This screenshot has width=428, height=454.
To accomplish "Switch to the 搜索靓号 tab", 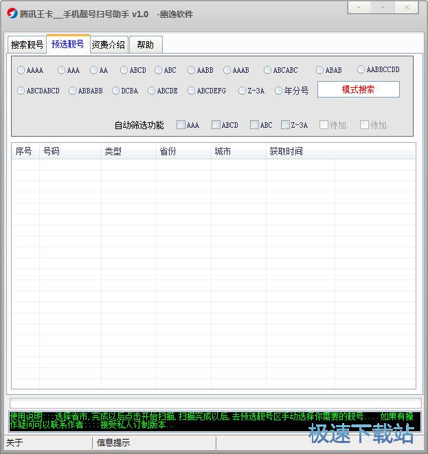I will tap(27, 45).
